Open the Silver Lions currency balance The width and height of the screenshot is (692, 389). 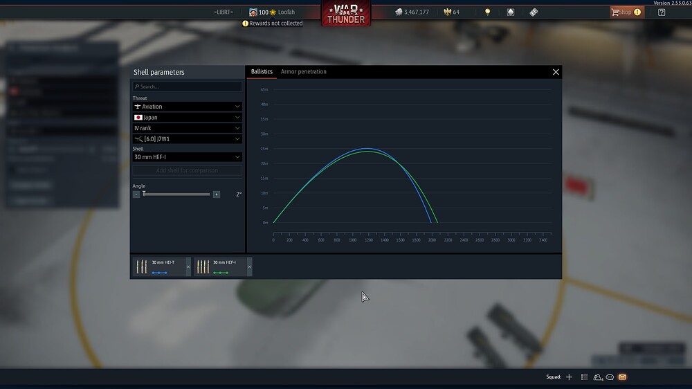[412, 12]
